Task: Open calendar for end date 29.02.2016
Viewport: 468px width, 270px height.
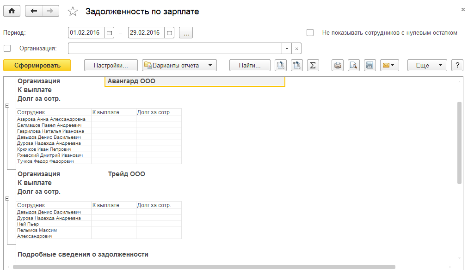Action: pyautogui.click(x=169, y=33)
